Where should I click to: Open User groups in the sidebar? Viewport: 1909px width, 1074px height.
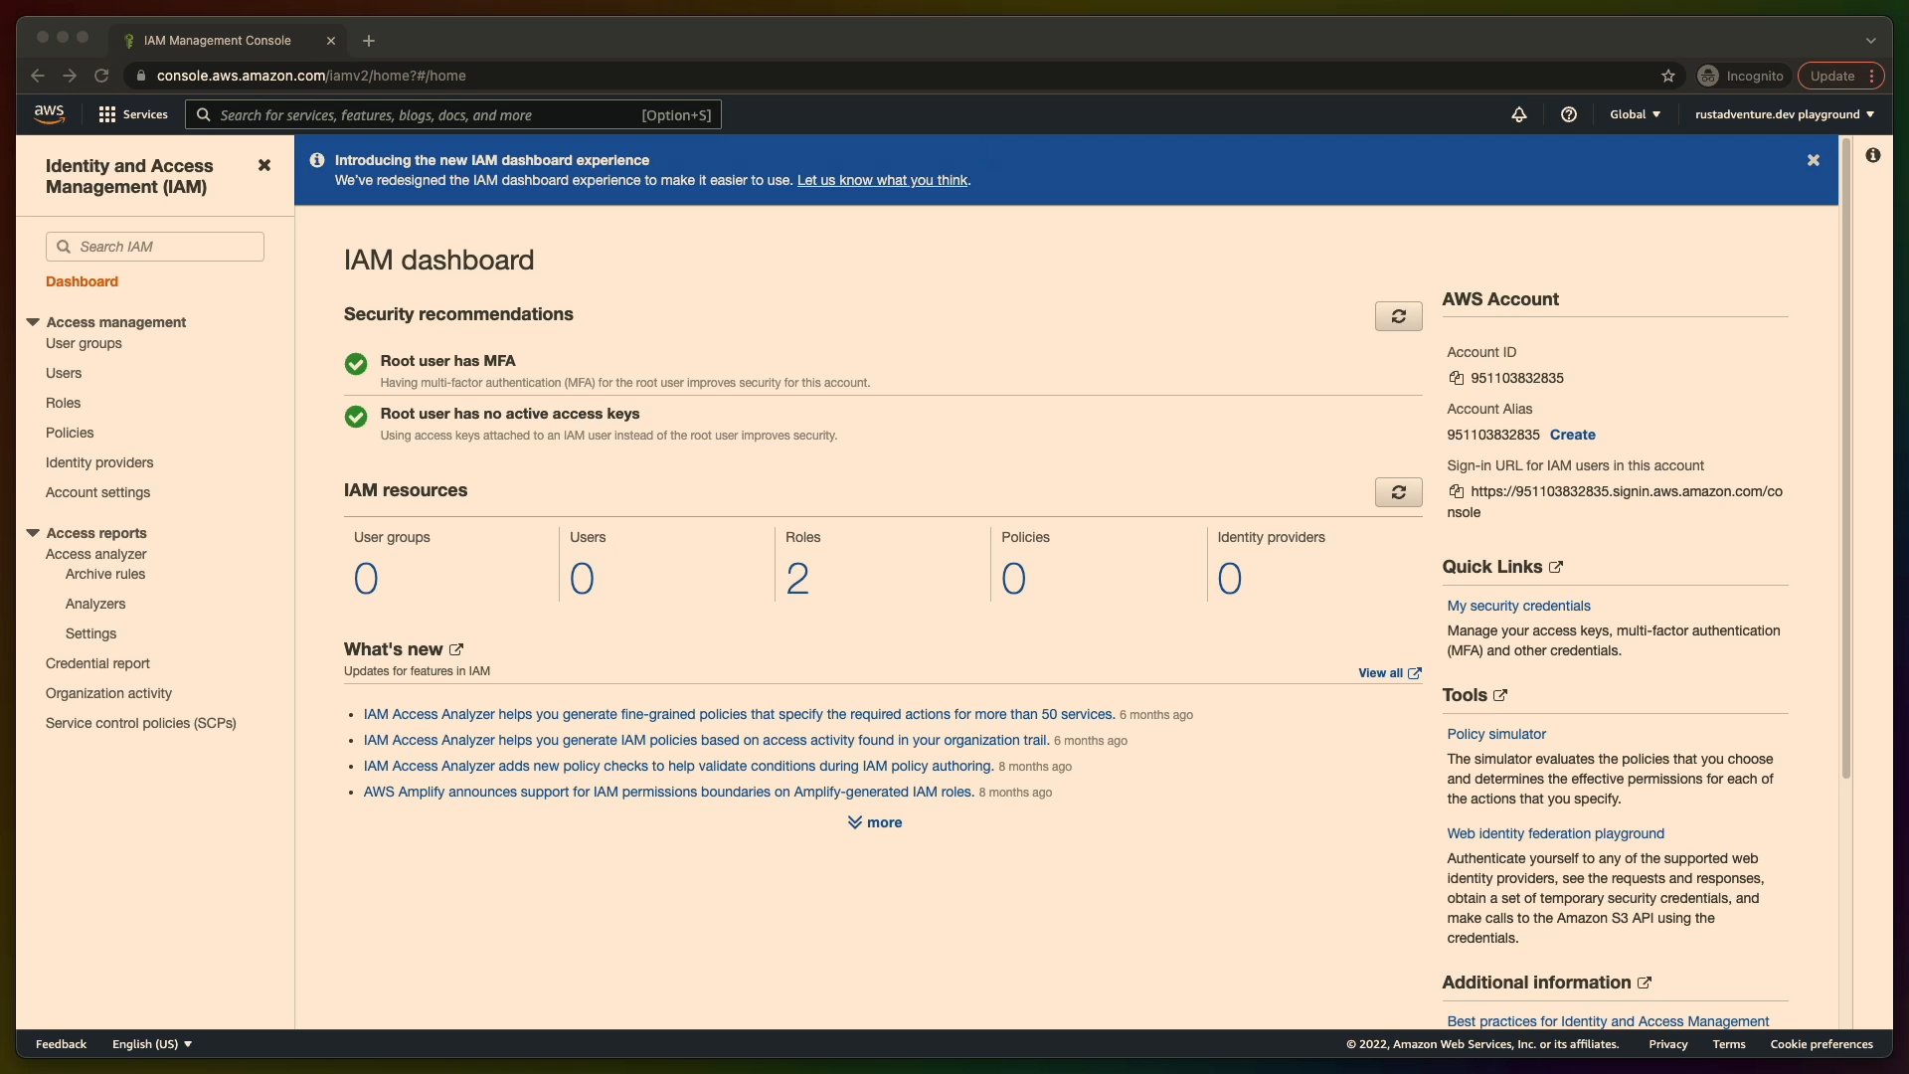pos(84,343)
